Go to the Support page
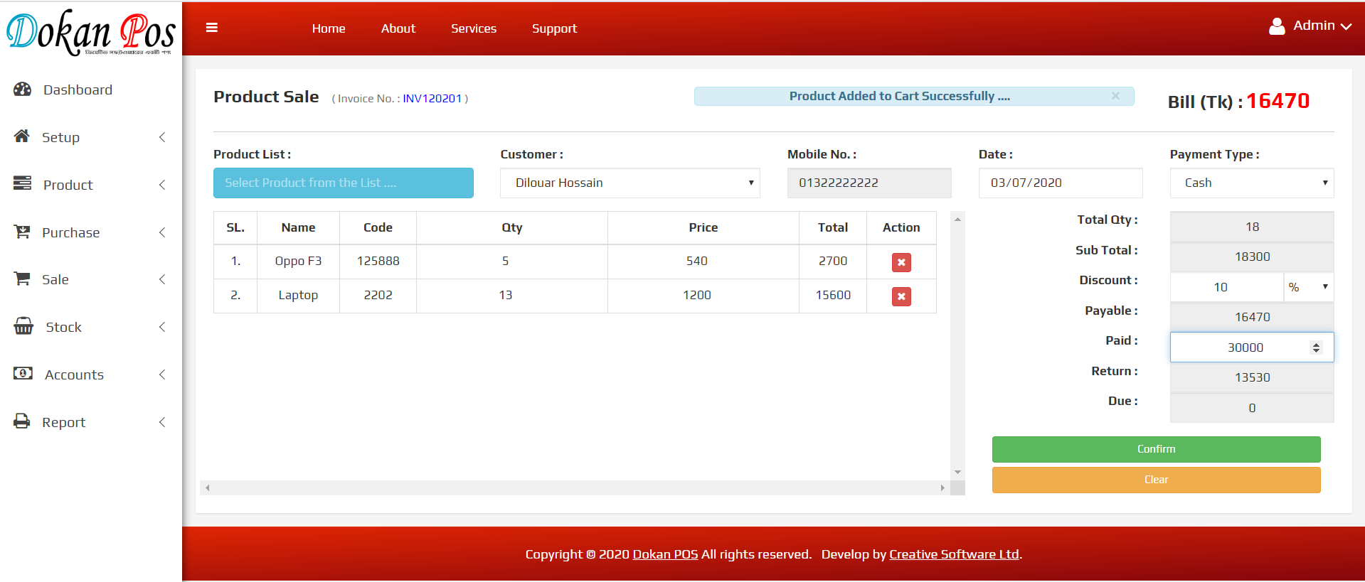Screen dimensions: 1365x582 click(x=554, y=28)
